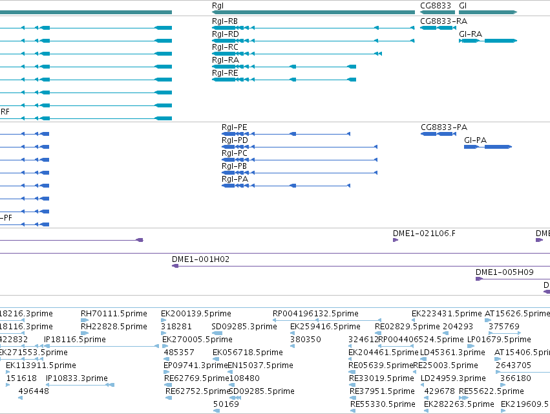Select the Gl-RA transcript label

(471, 34)
